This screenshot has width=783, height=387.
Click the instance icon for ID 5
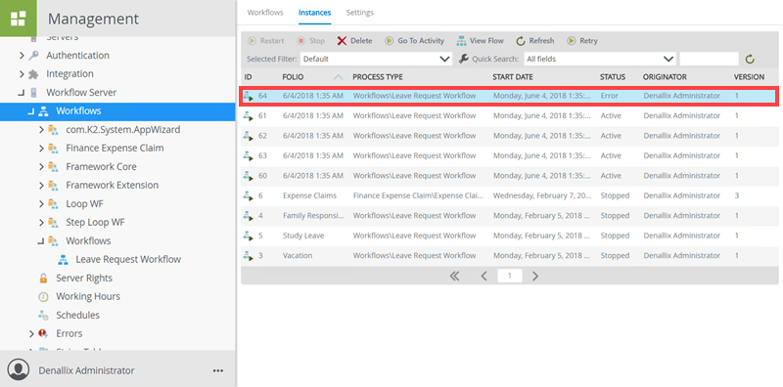click(249, 236)
